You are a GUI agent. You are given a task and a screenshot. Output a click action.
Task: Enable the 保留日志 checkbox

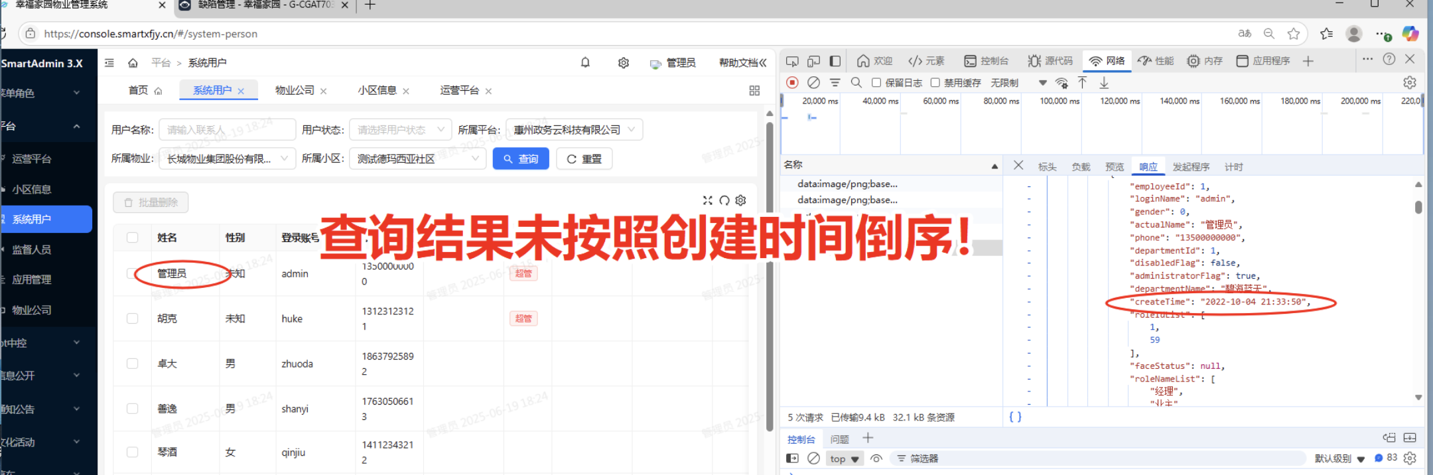click(876, 83)
